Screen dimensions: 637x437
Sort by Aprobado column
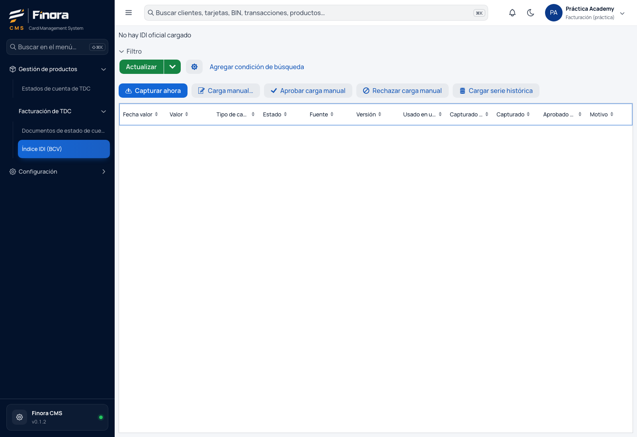point(562,114)
